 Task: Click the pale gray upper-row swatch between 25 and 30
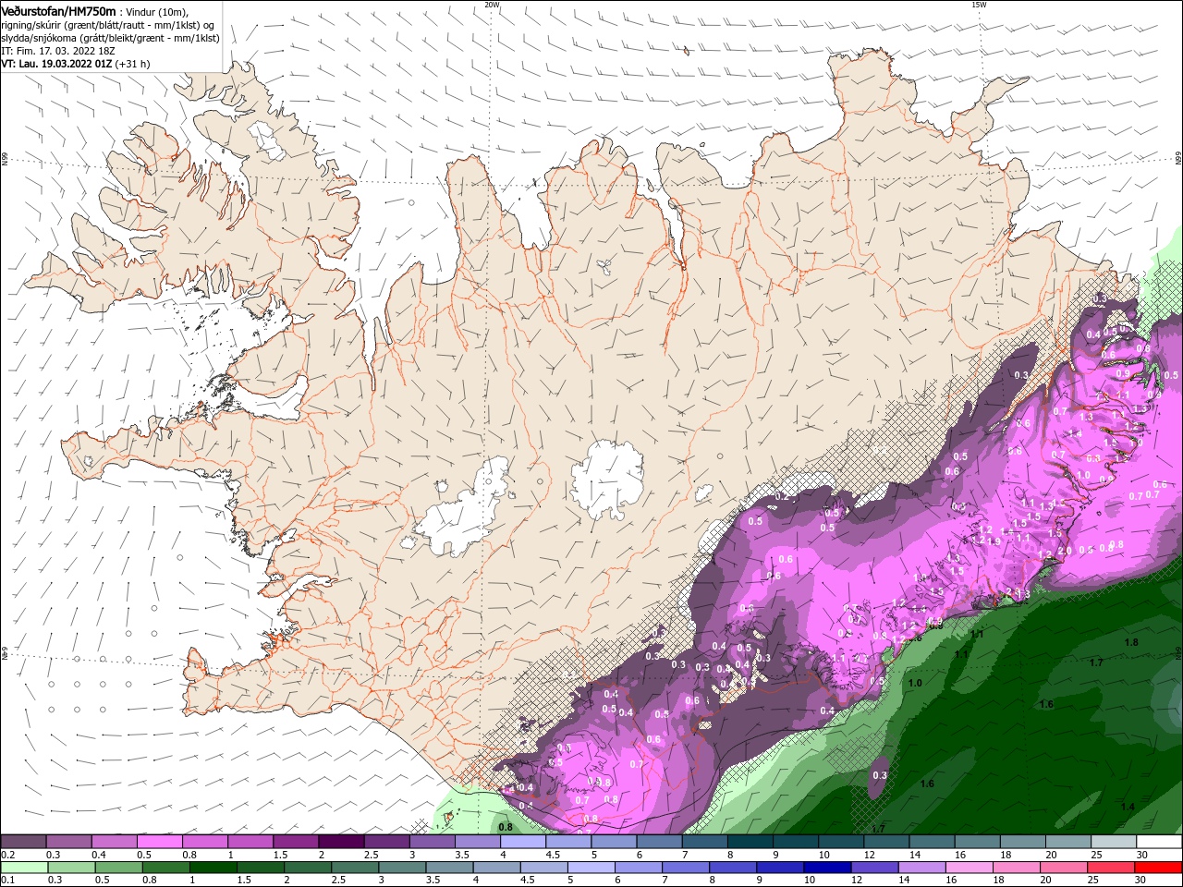click(1114, 841)
